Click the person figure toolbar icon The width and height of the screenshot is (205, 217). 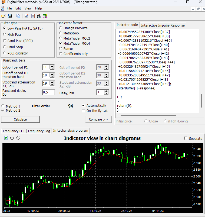point(39,16)
